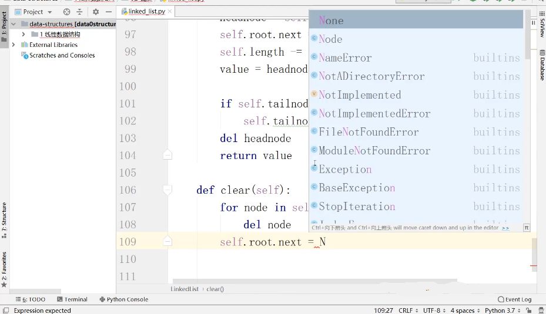Expand the 1 线性数据结构 folder
The width and height of the screenshot is (546, 314).
click(24, 35)
